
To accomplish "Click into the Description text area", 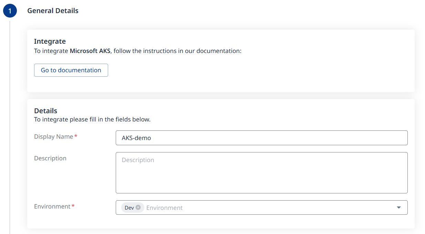I will click(x=261, y=173).
